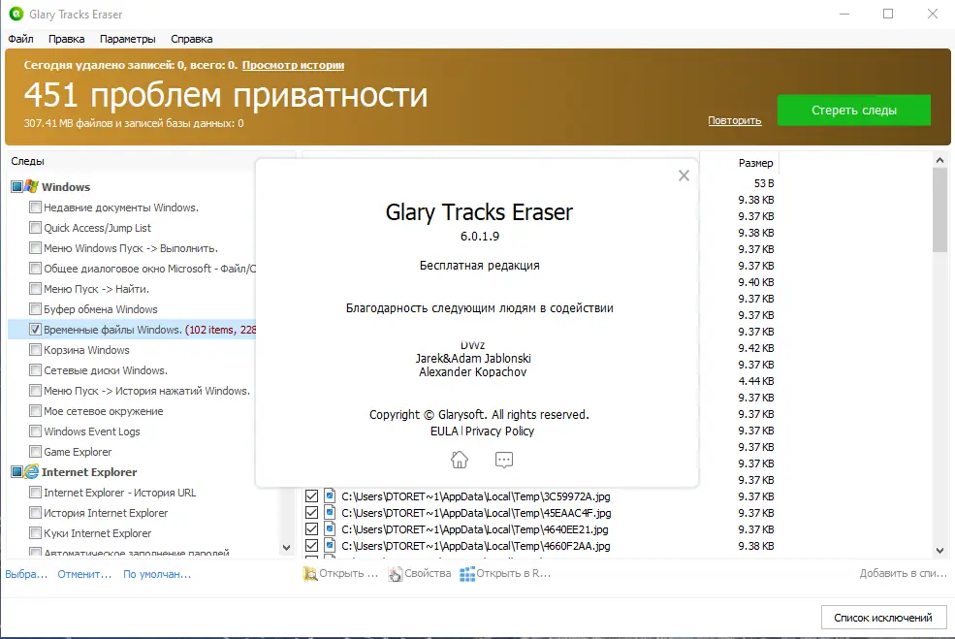Enable 'Буфер обмена Windows' checkbox

pos(35,309)
